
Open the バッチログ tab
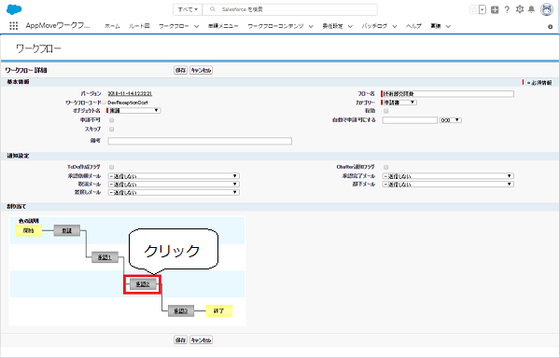coord(374,26)
